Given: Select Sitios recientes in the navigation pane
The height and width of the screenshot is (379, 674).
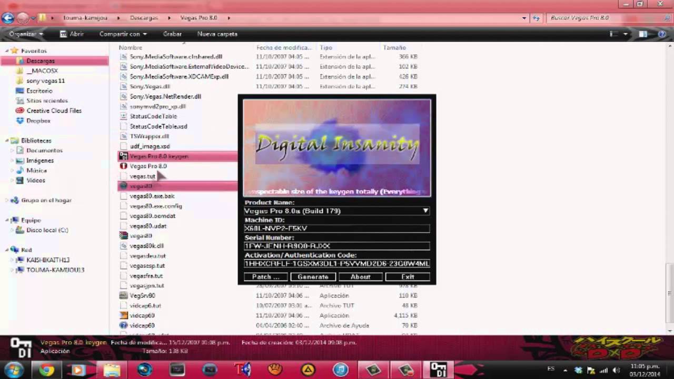Looking at the screenshot, I should [x=47, y=101].
